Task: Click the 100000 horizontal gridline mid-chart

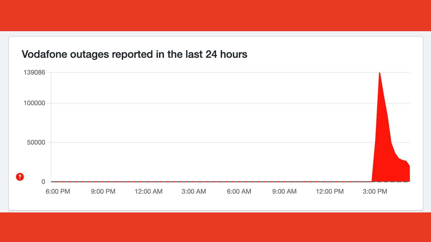Action: click(x=215, y=103)
